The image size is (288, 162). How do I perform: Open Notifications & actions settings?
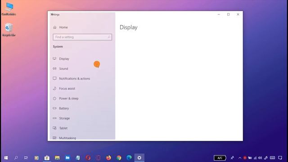pos(82,78)
